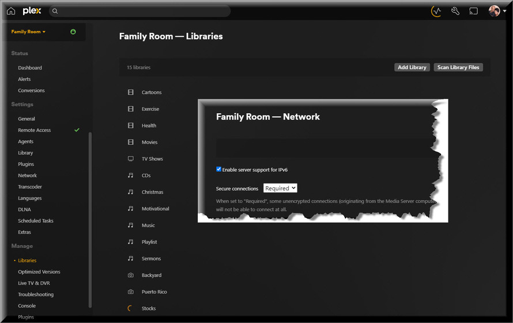Go to Plex home via house icon
The width and height of the screenshot is (513, 323).
point(11,11)
